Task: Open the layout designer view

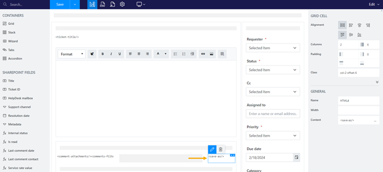Action: (92, 4)
